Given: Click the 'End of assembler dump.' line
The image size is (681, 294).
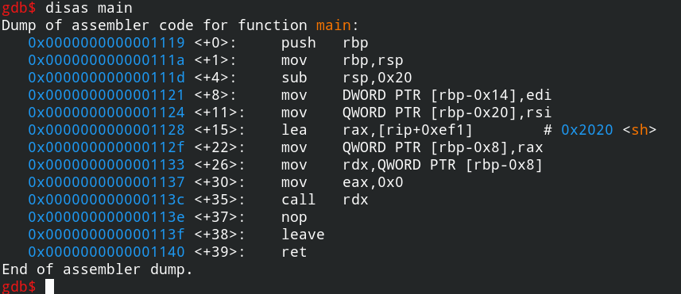Looking at the screenshot, I should click(97, 269).
